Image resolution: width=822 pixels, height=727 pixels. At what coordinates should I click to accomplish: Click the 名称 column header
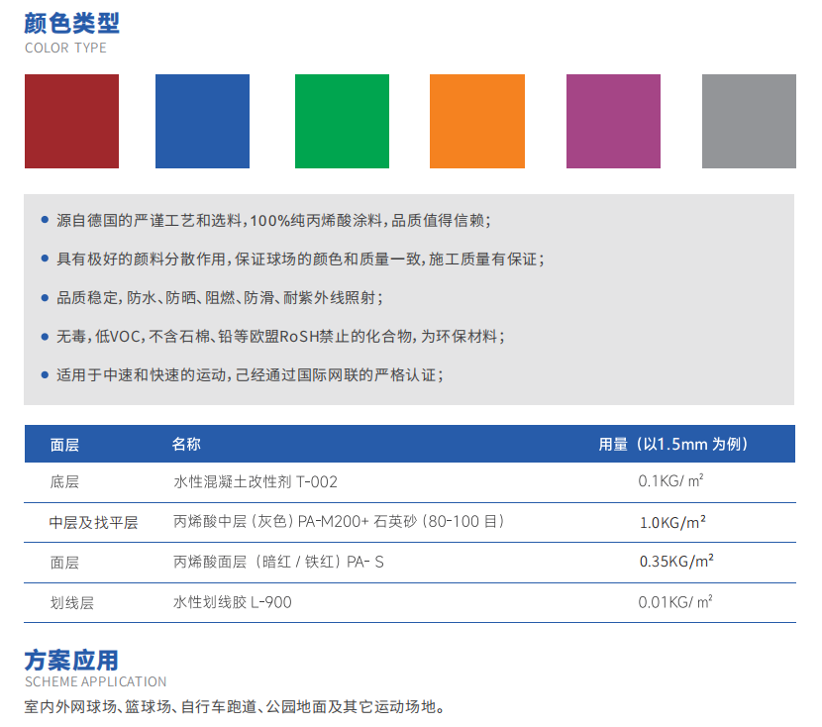point(186,445)
